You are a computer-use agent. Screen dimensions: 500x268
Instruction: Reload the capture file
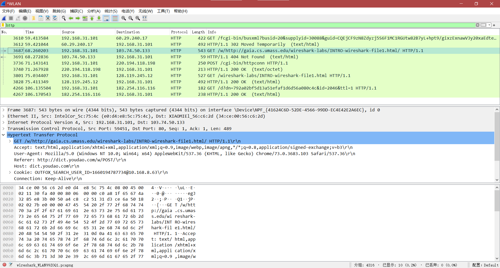click(x=55, y=18)
